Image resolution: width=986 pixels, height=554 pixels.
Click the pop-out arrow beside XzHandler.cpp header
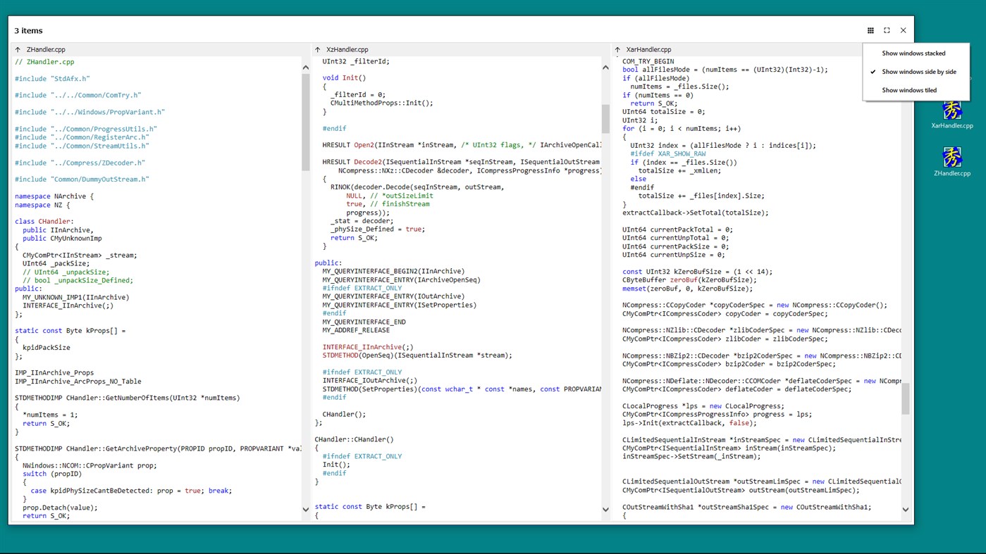(319, 49)
